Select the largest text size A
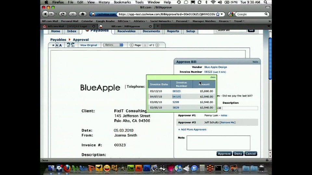This screenshot has height=175, width=312. 60,45
